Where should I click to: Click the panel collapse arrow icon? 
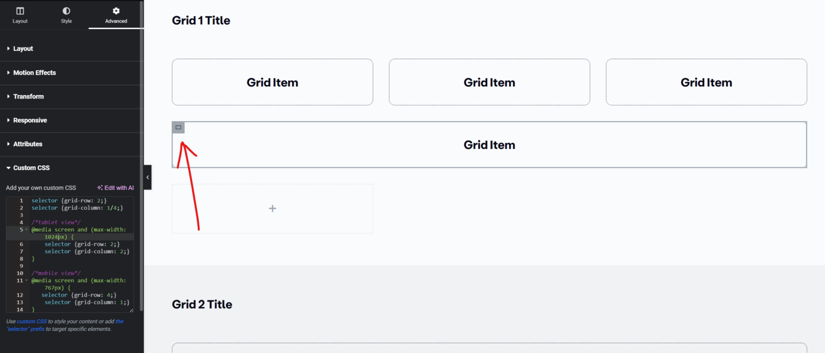pos(148,177)
